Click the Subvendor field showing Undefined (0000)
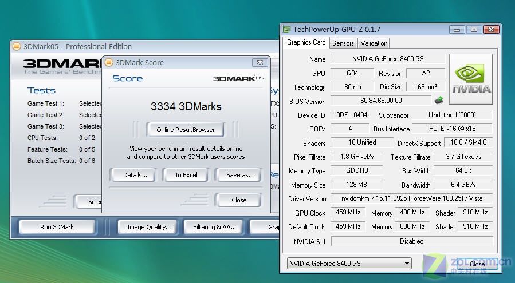Screen dimensions: 515x283 pos(452,115)
